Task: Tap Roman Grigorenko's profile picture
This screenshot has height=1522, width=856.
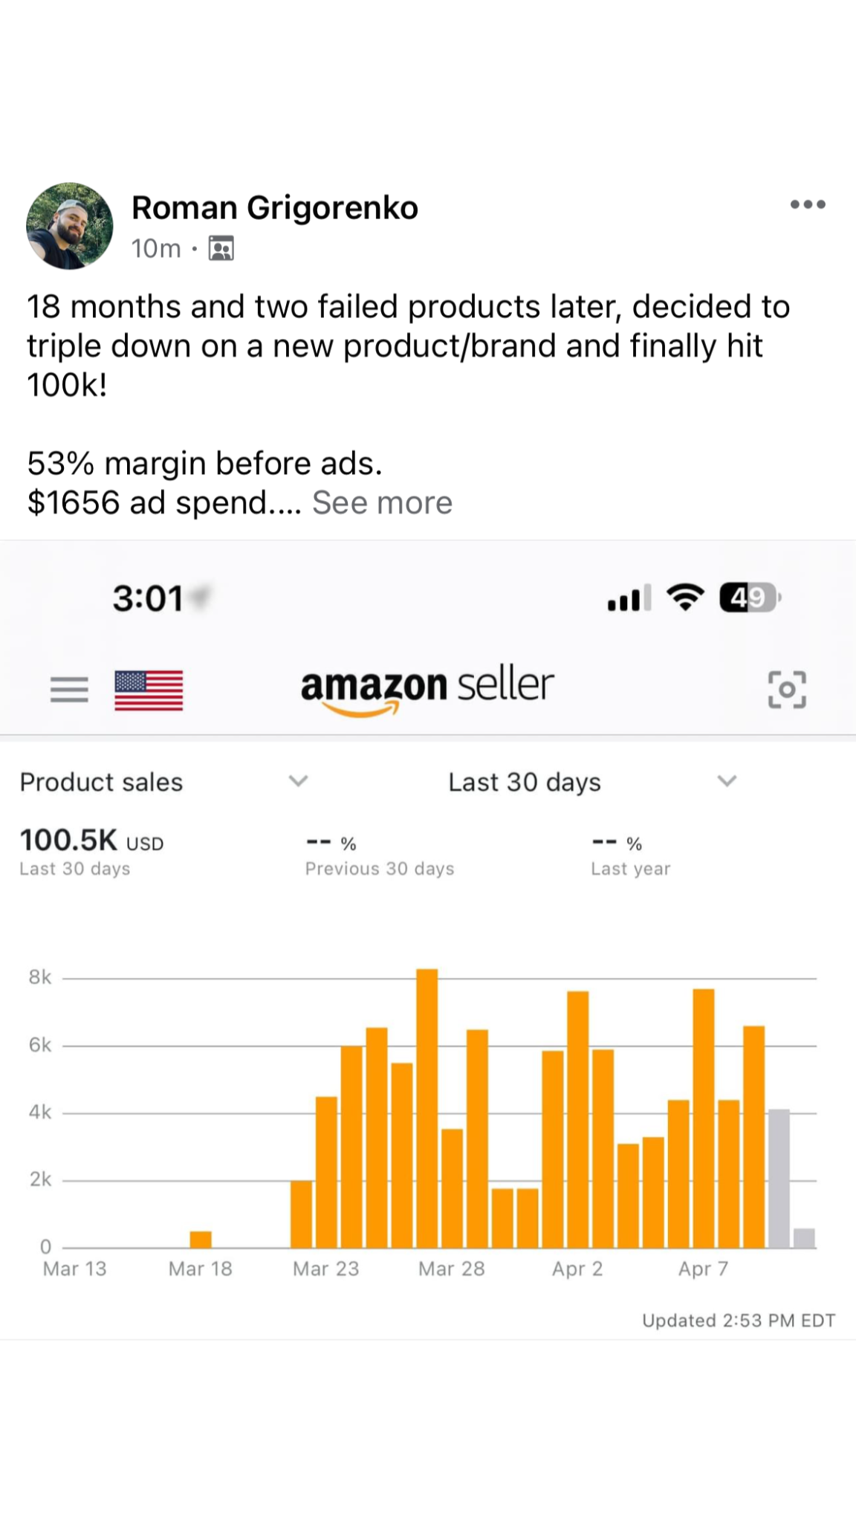Action: [70, 226]
